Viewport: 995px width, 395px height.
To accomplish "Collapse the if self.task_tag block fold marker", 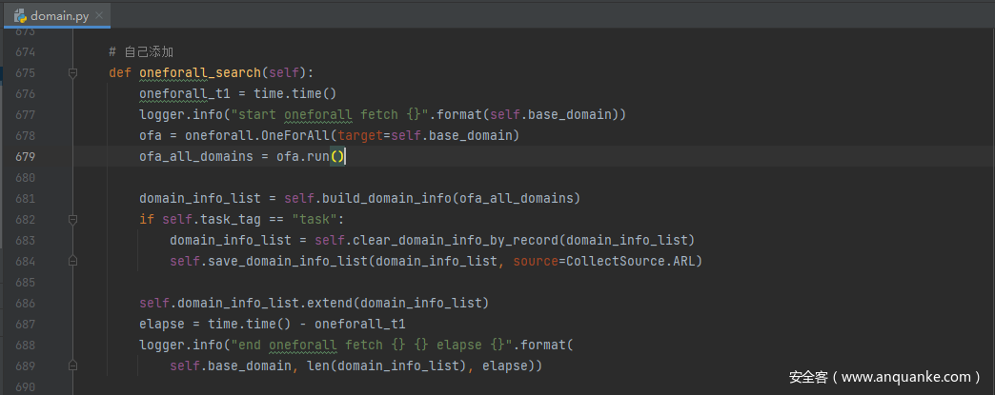I will 72,219.
